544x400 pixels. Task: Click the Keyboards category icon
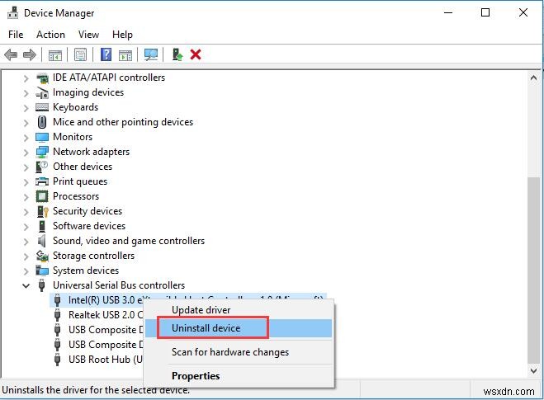(42, 107)
